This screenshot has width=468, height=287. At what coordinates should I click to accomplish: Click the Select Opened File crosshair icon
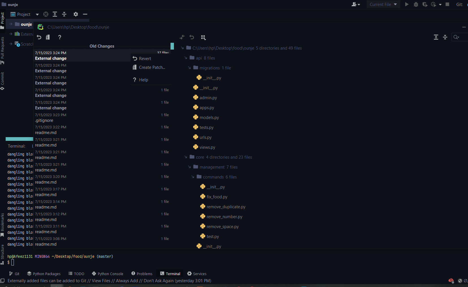[x=46, y=14]
